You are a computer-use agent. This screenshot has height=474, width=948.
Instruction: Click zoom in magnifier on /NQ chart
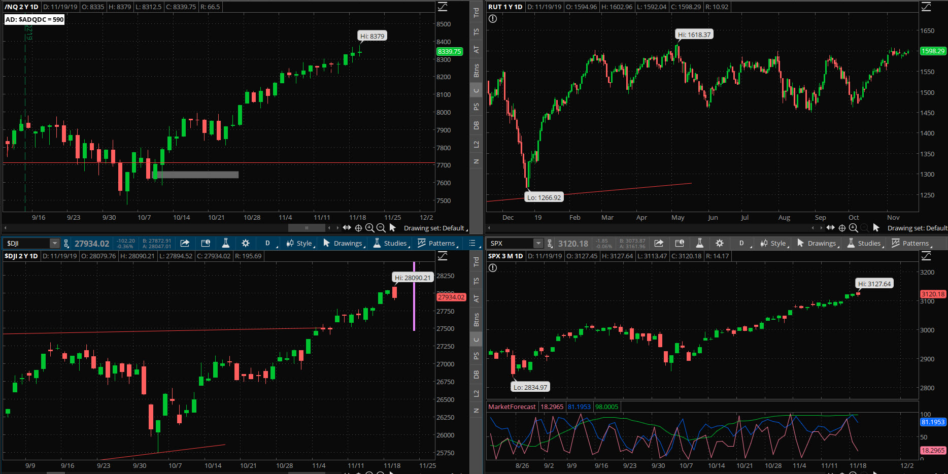(369, 228)
